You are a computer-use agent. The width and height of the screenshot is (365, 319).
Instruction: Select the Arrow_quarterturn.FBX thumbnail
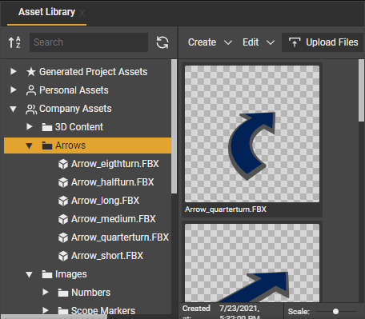(252, 134)
